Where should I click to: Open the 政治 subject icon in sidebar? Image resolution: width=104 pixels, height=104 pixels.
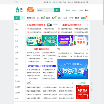(16, 58)
